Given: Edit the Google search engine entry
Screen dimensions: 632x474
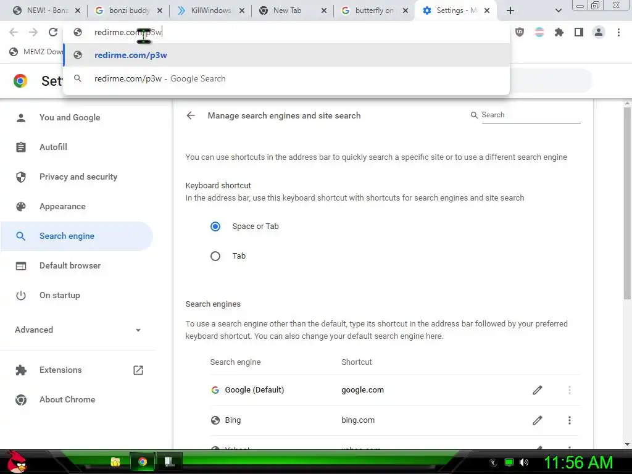Looking at the screenshot, I should pyautogui.click(x=538, y=390).
